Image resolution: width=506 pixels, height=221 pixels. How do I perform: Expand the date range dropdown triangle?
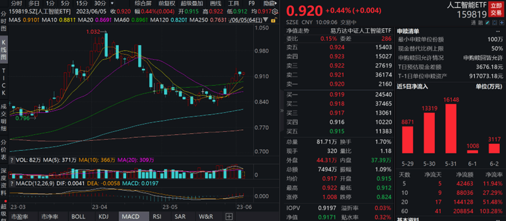(266, 20)
